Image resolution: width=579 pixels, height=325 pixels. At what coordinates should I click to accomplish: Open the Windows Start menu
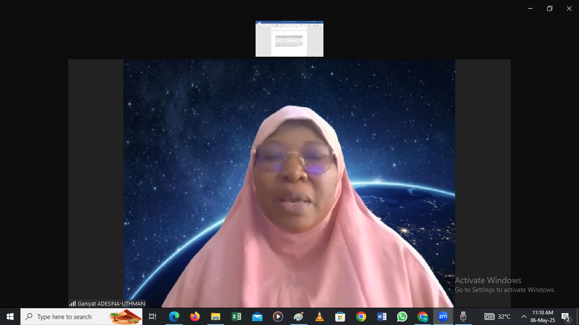pyautogui.click(x=10, y=317)
